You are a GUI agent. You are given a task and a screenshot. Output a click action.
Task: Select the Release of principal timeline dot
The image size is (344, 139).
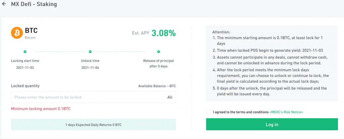click(159, 52)
